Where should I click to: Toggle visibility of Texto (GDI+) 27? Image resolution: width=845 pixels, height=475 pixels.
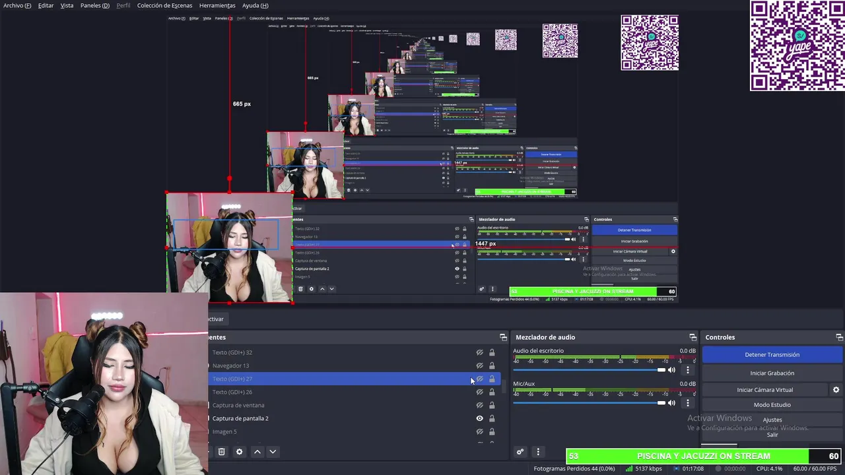point(480,379)
